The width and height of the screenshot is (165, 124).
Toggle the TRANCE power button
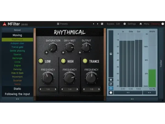click(x=85, y=61)
